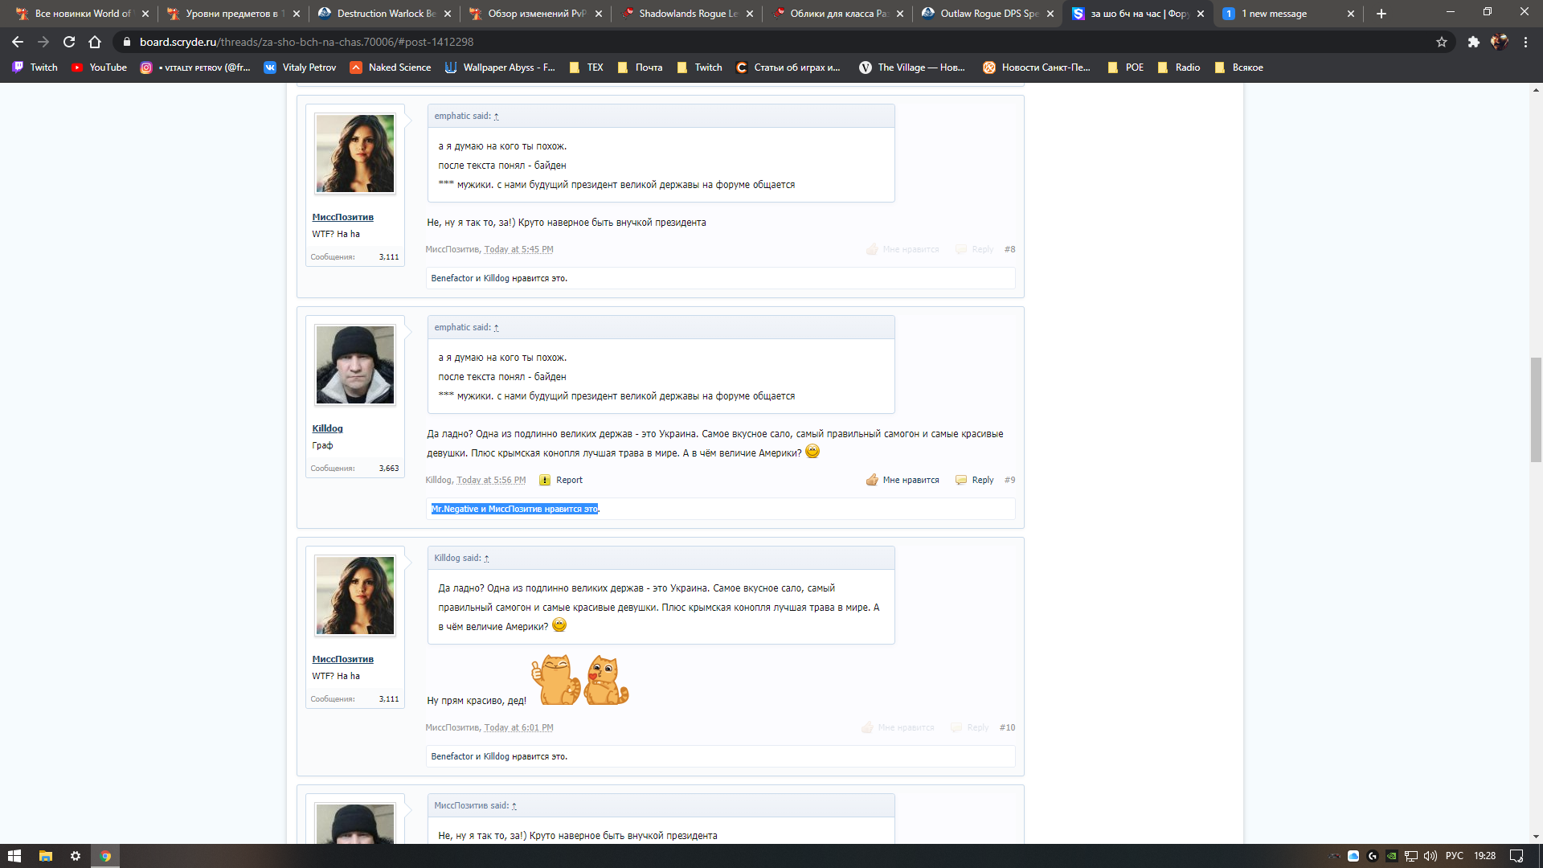Click Reply icon on post #9

[961, 481]
